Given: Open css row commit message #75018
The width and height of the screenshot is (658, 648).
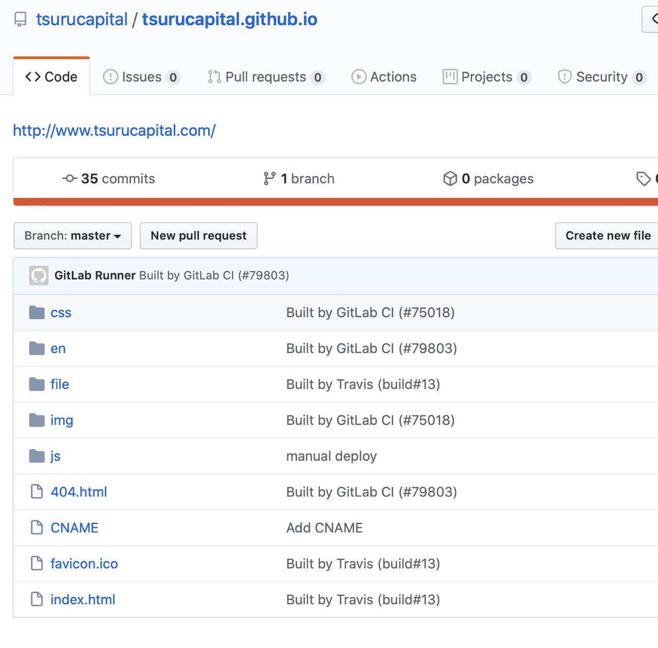Looking at the screenshot, I should (371, 312).
